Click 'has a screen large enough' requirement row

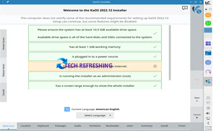click(95, 85)
